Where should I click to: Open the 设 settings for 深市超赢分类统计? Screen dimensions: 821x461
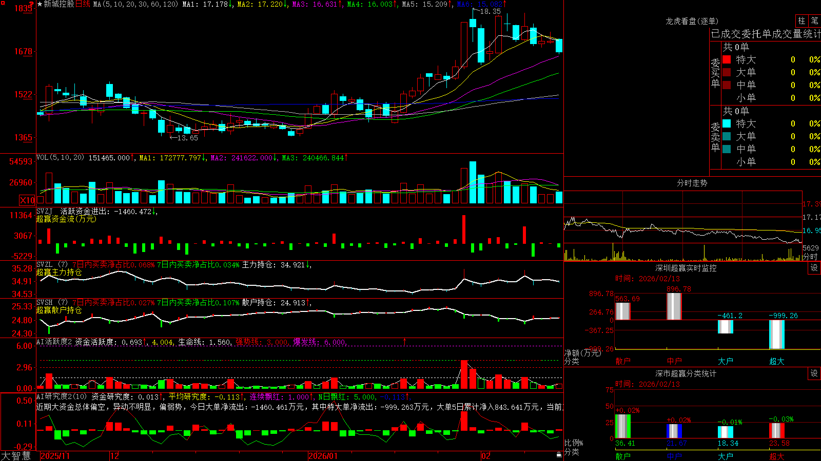click(x=814, y=373)
